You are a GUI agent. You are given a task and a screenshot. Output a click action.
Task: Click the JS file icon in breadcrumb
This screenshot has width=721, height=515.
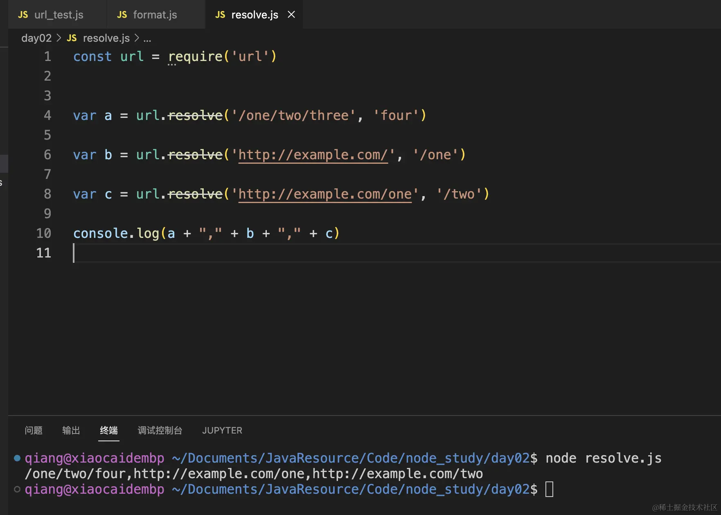tap(72, 38)
